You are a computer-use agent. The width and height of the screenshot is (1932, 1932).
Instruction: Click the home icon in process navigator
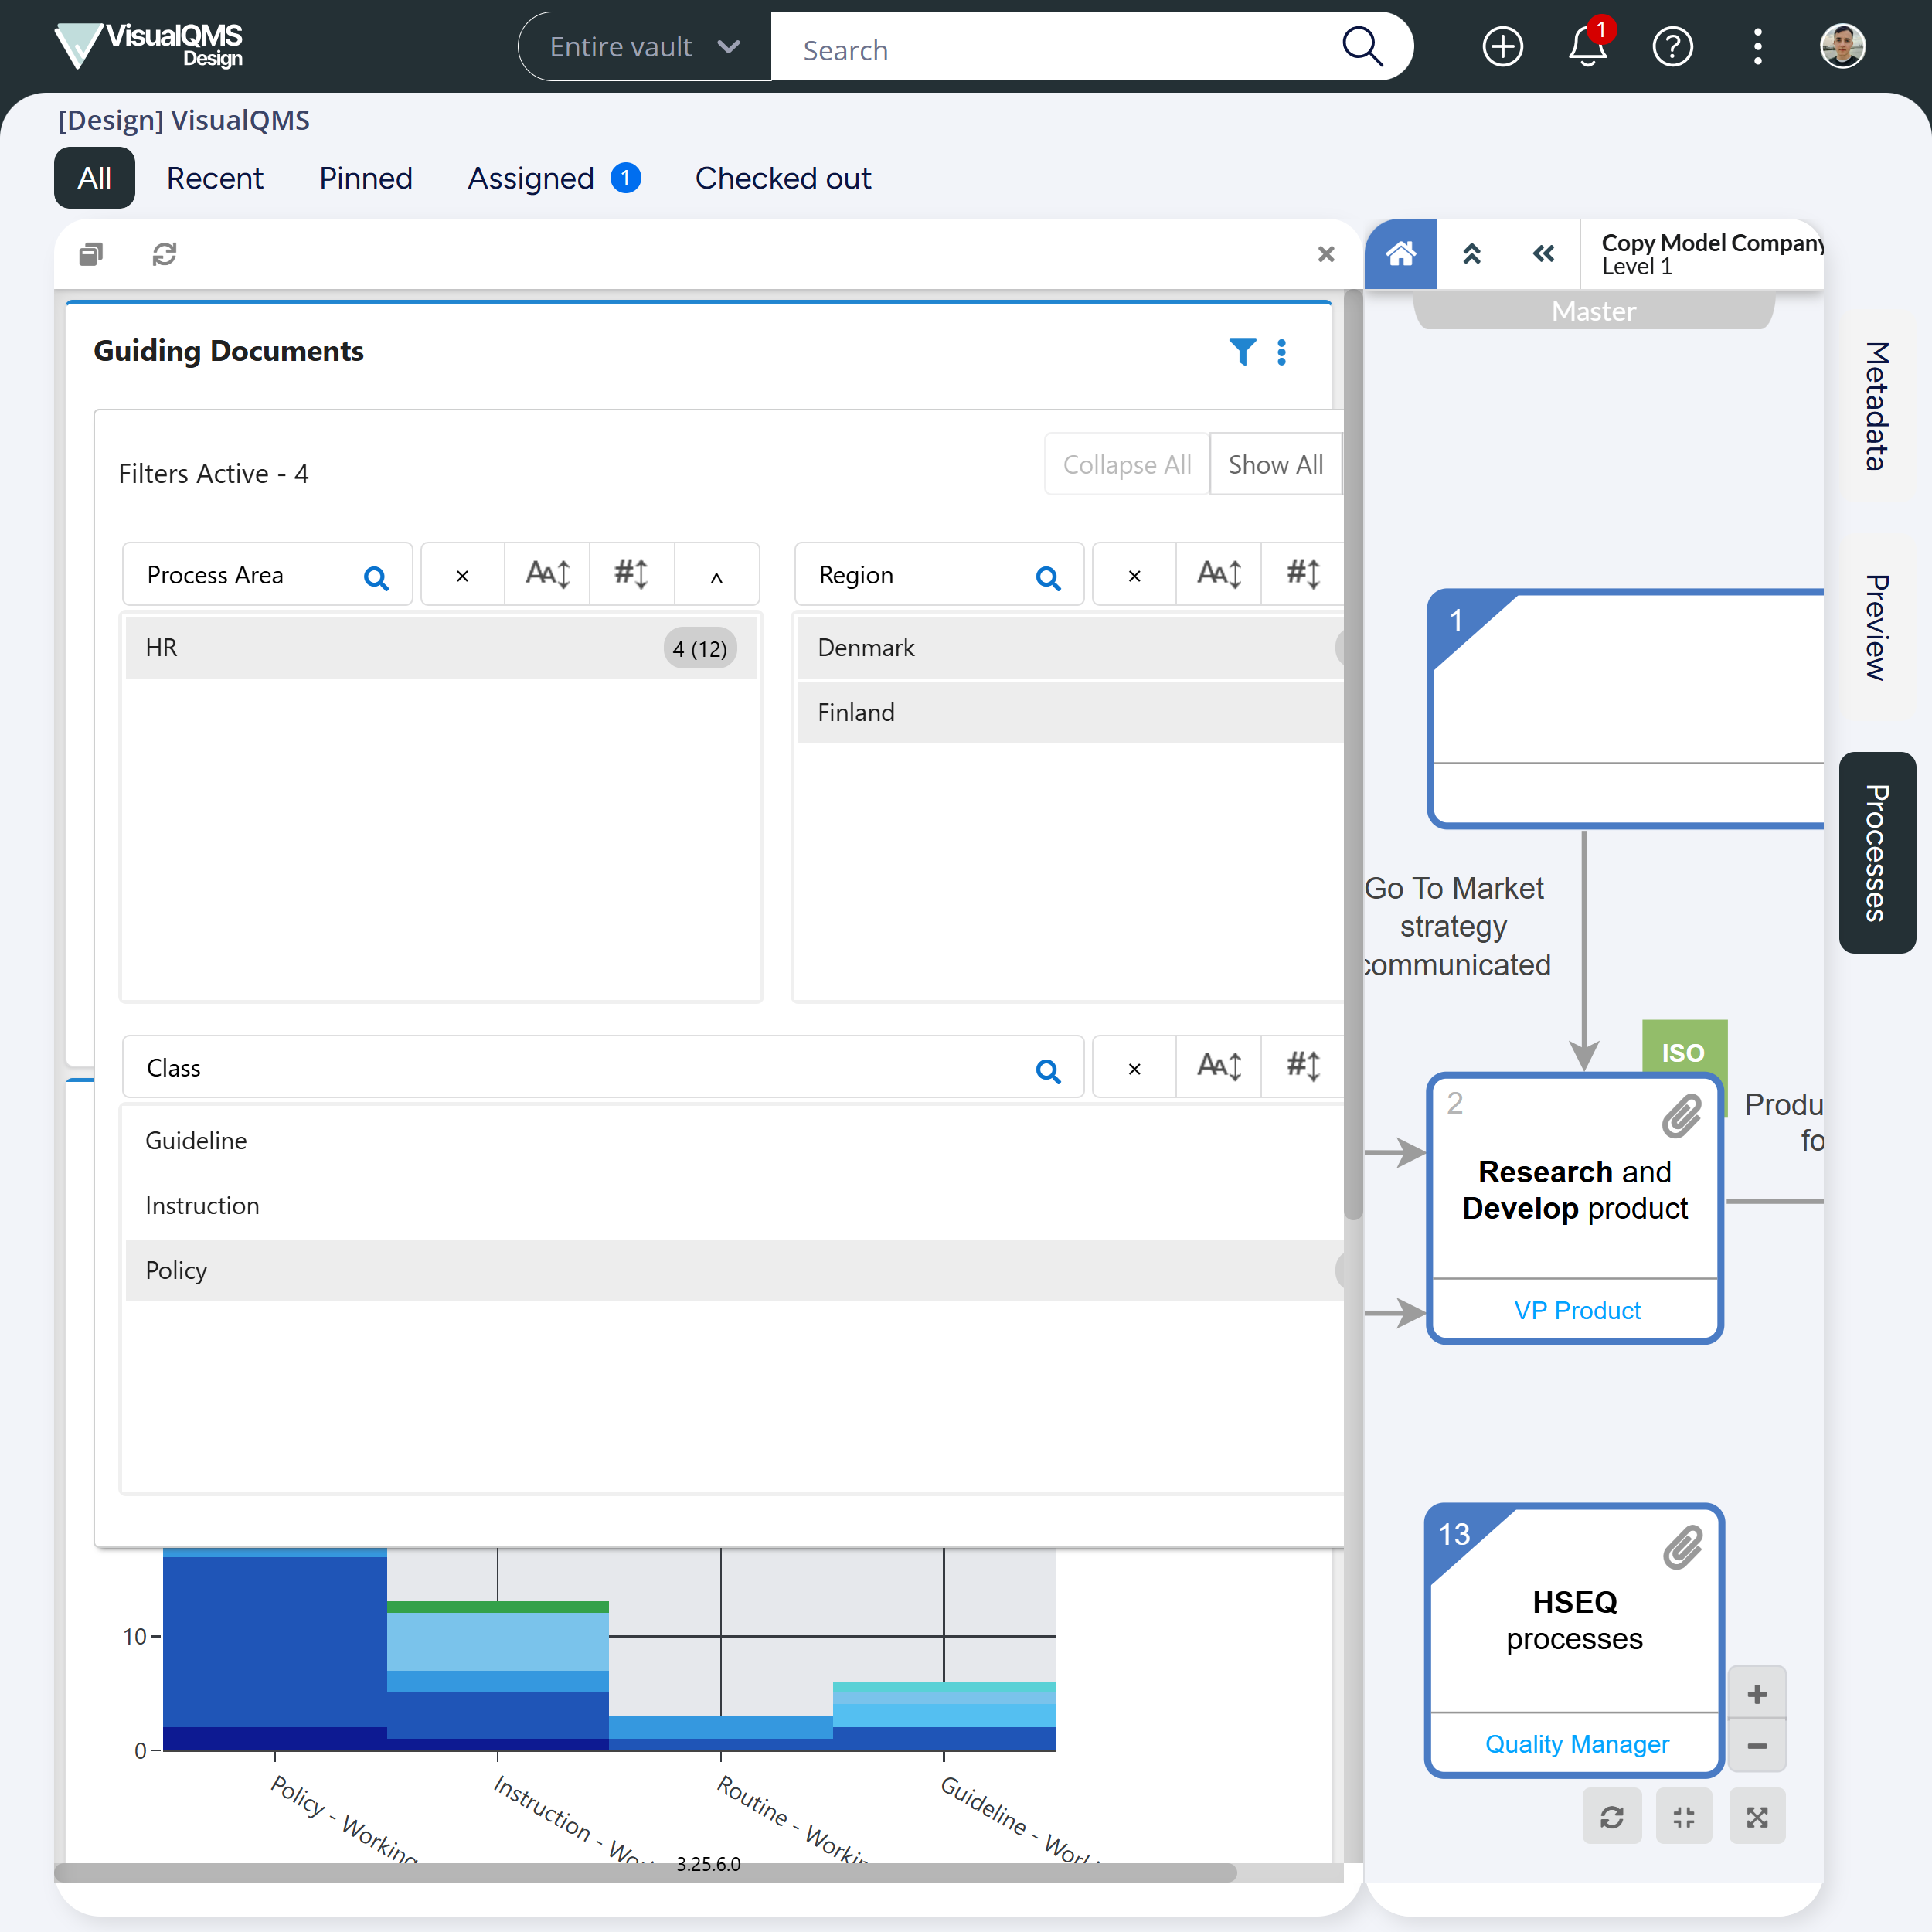pos(1400,254)
